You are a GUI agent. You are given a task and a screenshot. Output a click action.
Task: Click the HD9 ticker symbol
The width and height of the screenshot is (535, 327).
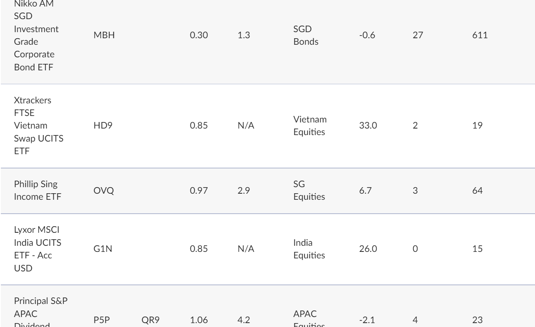[x=101, y=126]
